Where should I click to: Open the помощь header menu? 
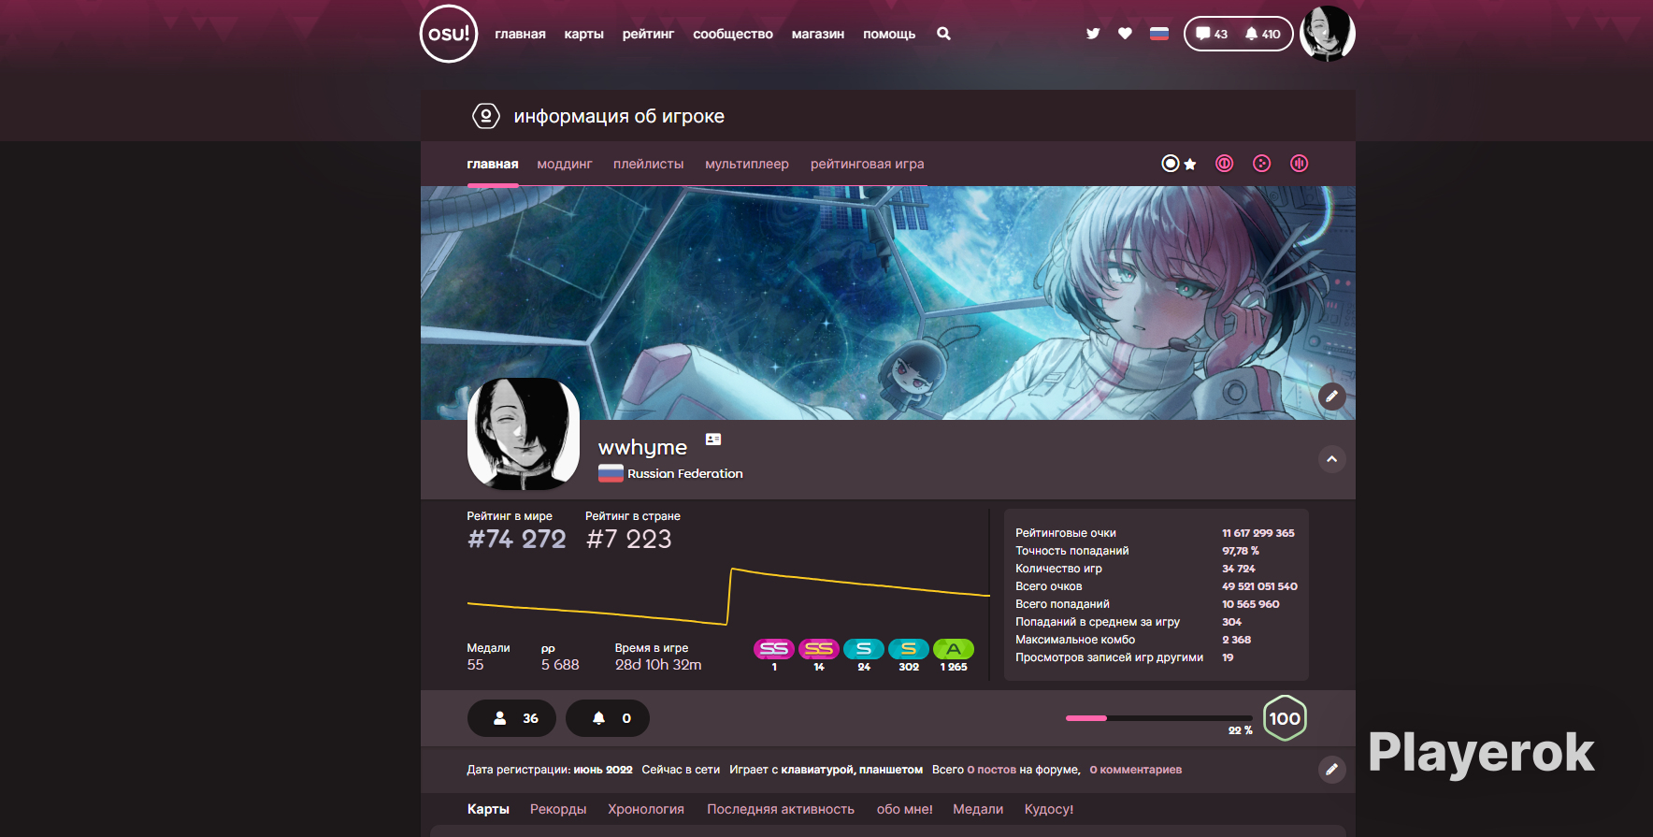(889, 34)
